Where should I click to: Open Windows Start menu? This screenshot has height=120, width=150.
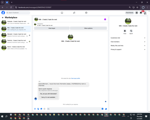[2, 116]
